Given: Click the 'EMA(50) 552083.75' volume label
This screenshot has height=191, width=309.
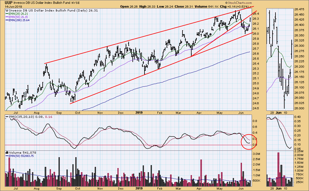Looking at the screenshot, I should 21,156.
